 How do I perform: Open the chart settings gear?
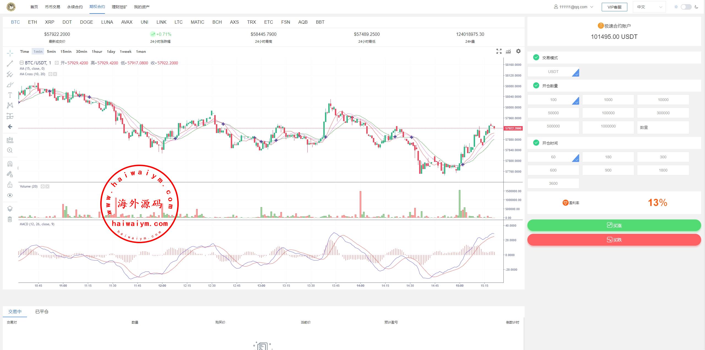518,51
